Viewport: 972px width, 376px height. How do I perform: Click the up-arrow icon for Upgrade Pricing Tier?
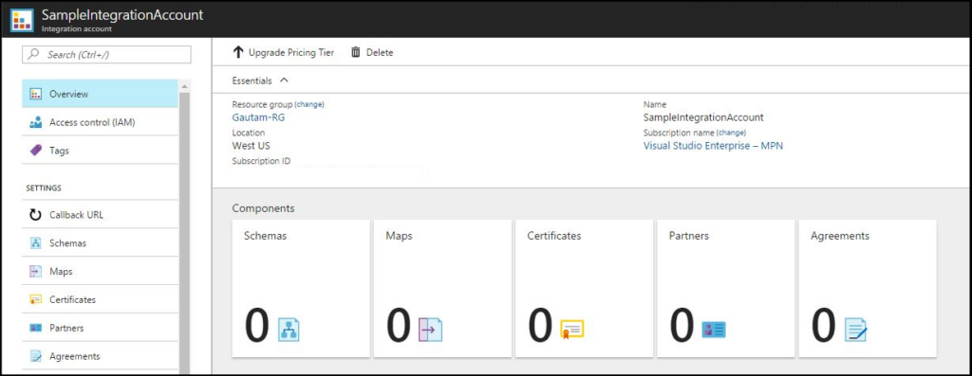pos(238,53)
